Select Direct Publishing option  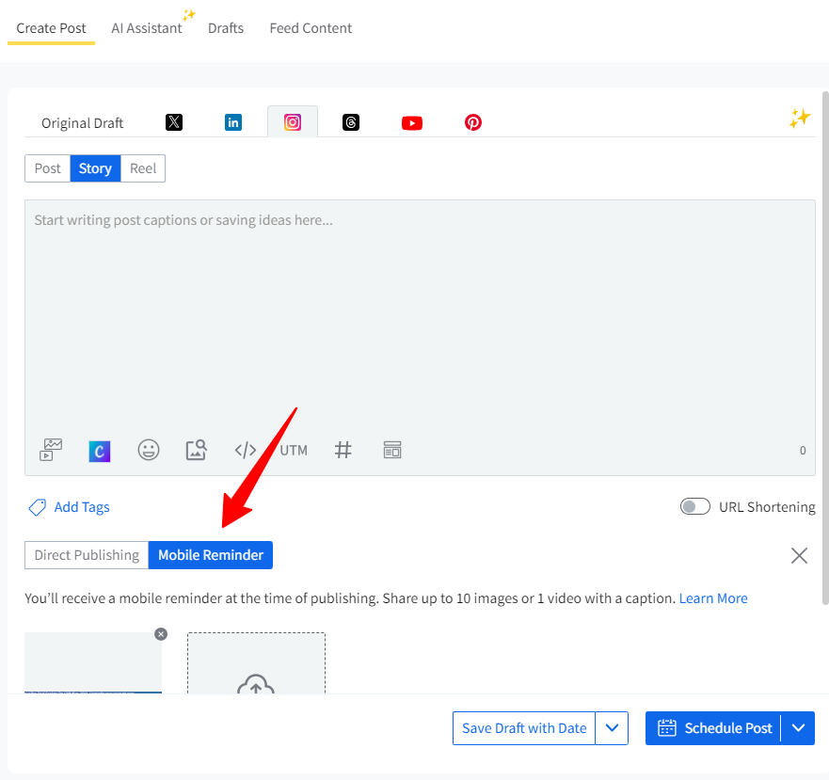click(87, 555)
